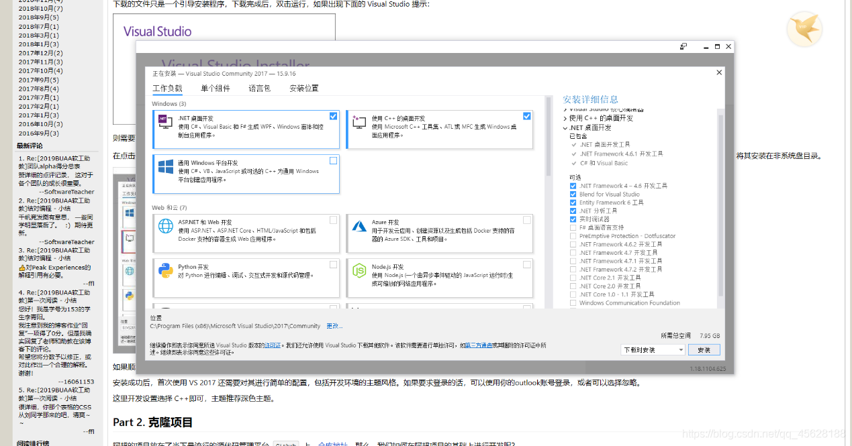Click the 7.95 GB required space value

point(710,336)
